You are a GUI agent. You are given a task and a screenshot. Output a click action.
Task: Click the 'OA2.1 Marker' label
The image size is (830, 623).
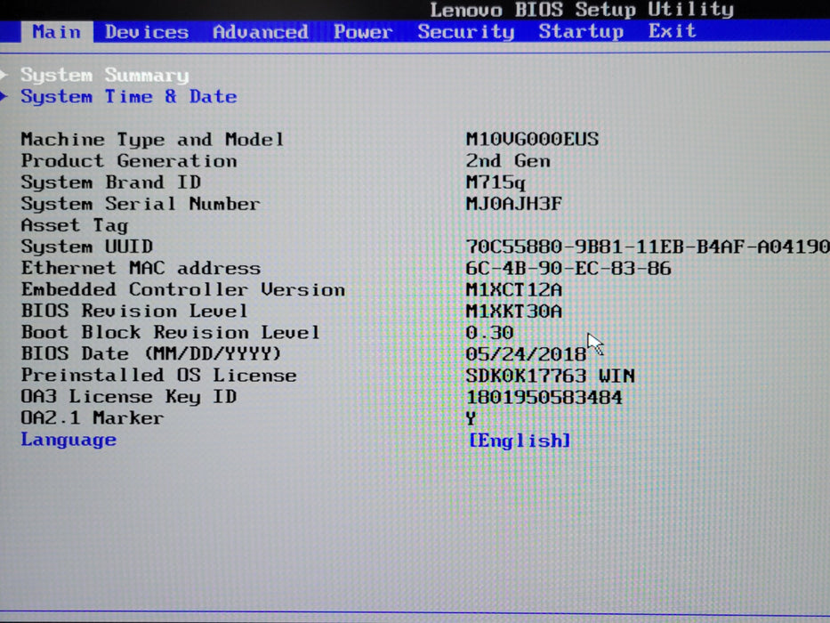[93, 418]
